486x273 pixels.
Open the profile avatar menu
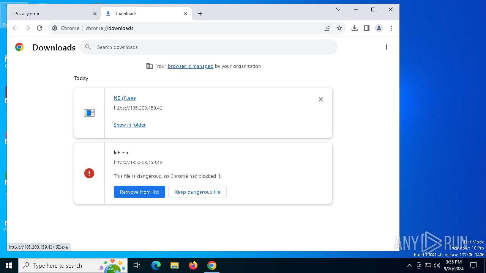379,28
